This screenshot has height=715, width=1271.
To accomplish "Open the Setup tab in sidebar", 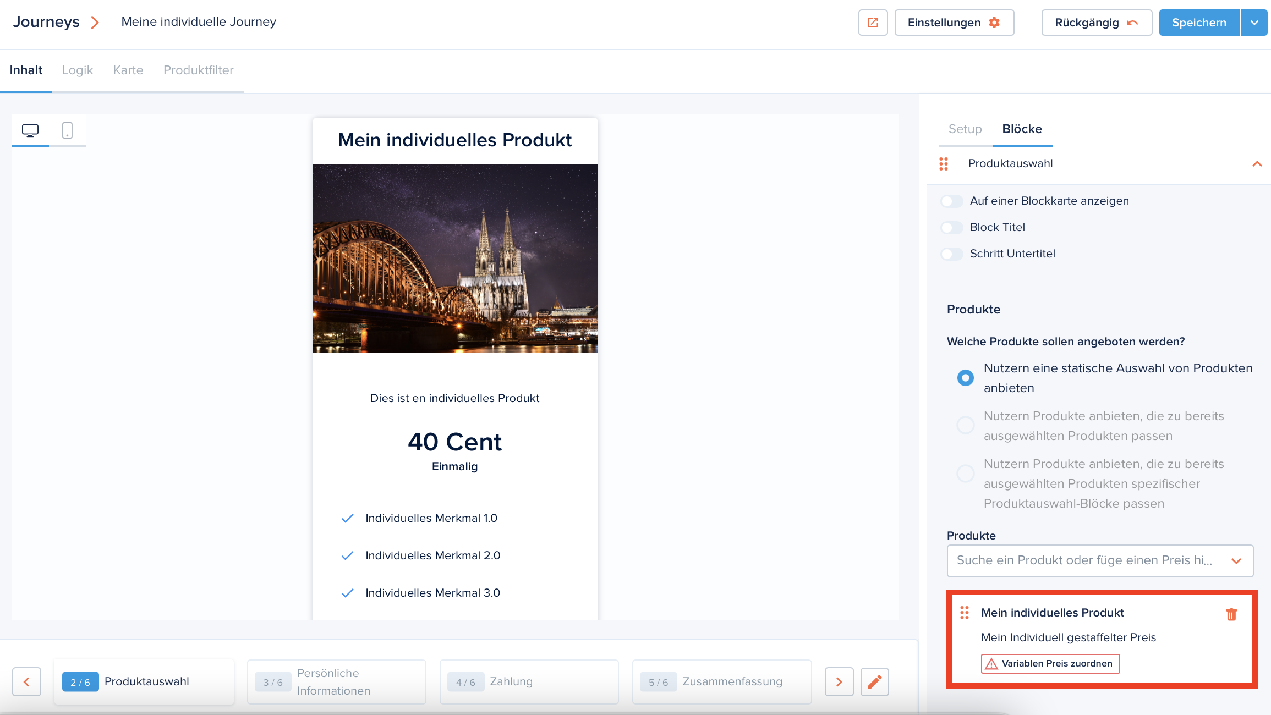I will pos(965,129).
